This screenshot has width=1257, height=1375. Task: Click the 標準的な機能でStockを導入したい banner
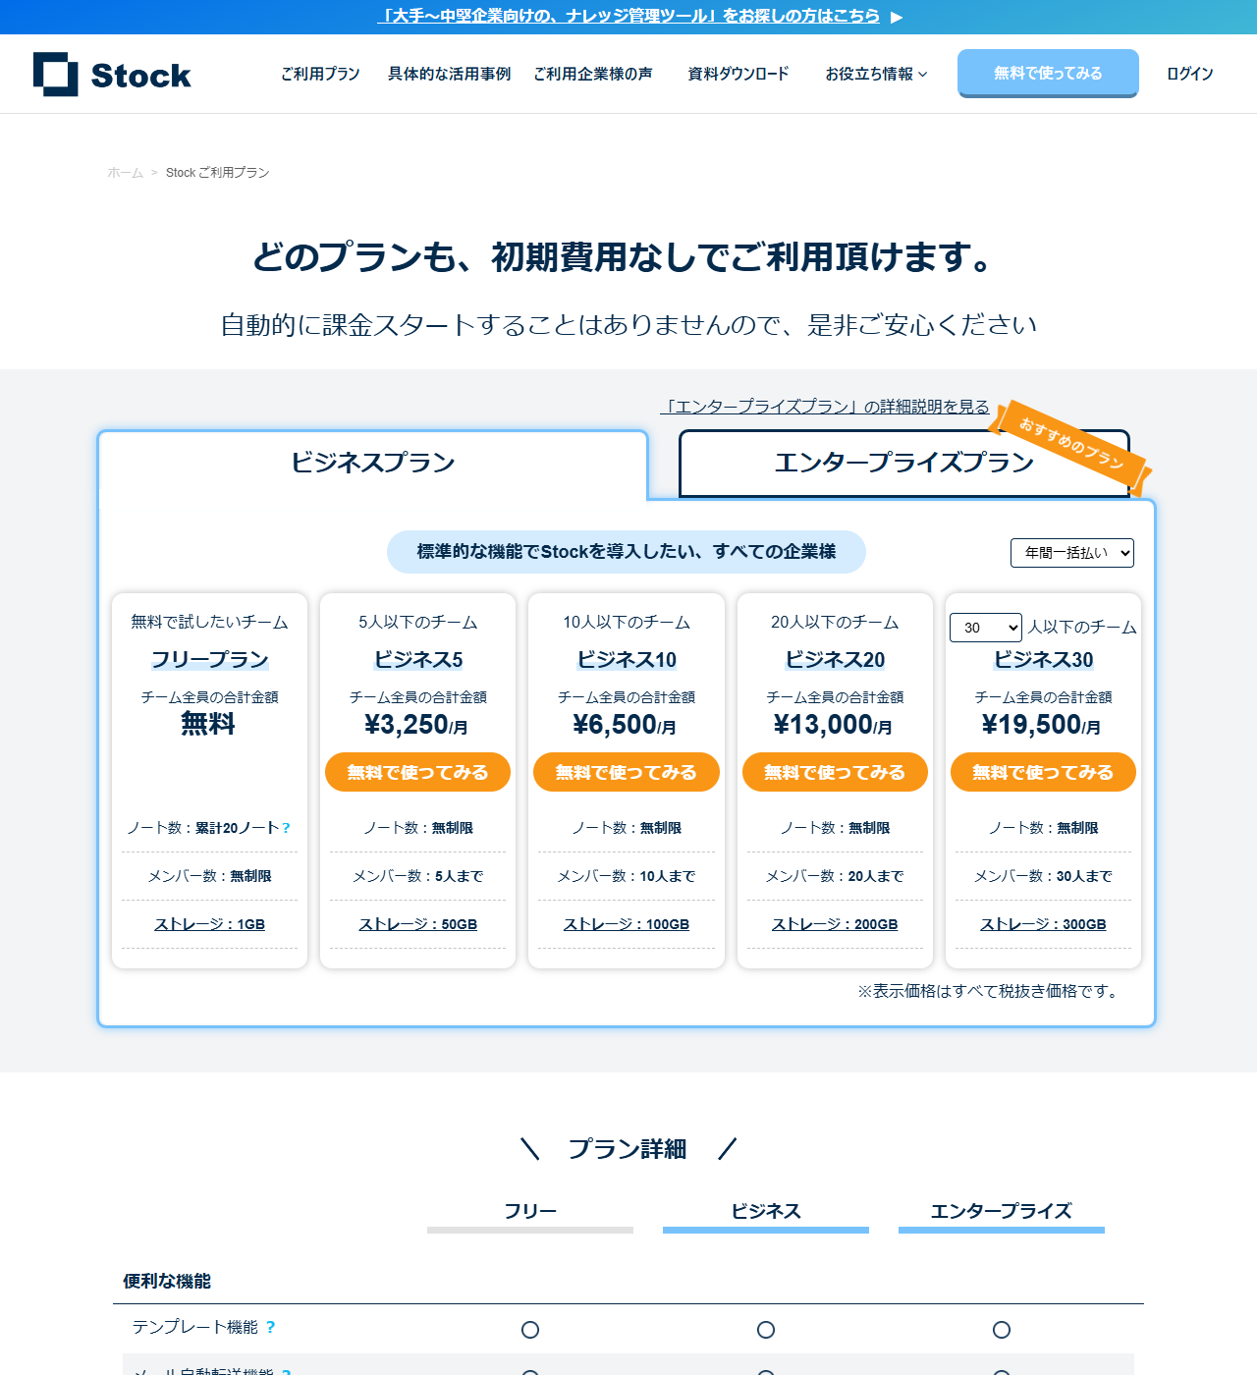pos(627,552)
